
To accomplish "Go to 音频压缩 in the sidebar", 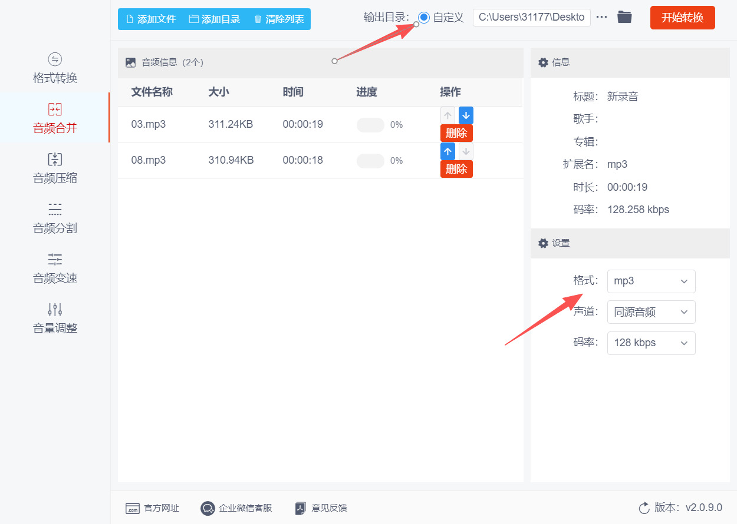I will point(55,168).
